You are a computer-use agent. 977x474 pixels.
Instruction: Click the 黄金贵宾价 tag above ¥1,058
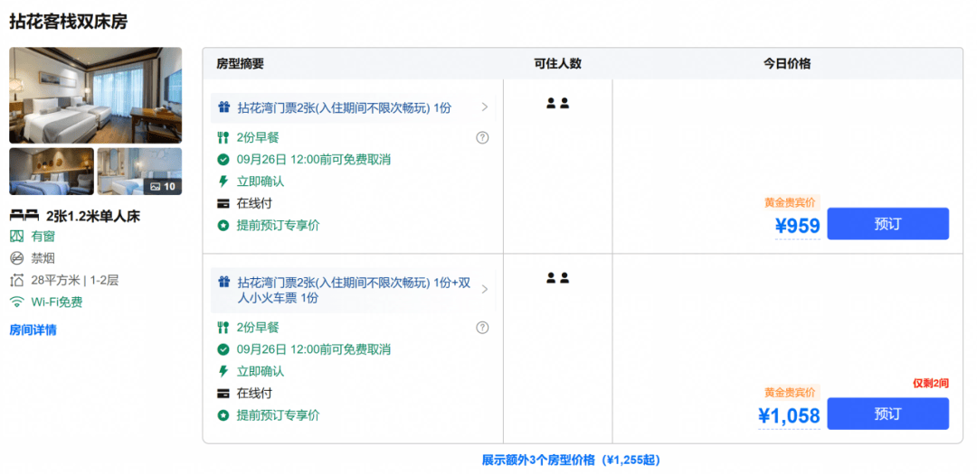pyautogui.click(x=790, y=393)
